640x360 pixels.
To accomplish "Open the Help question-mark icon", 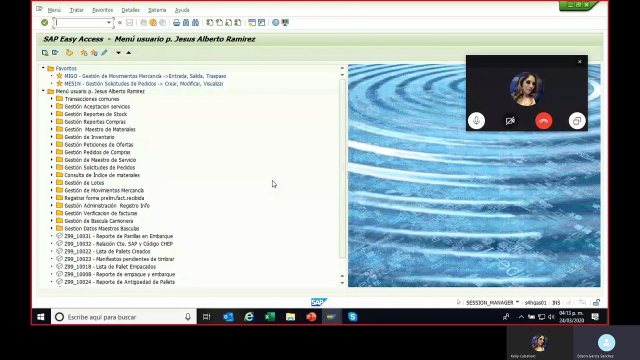I will coord(275,22).
